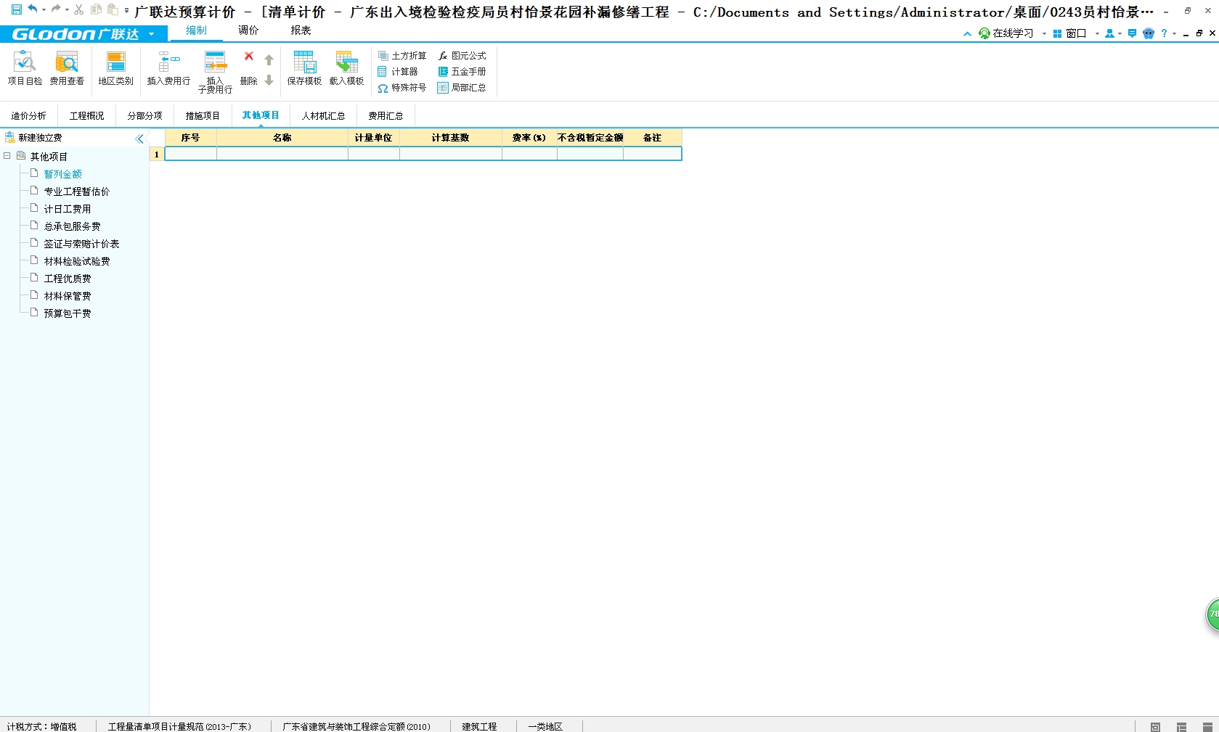Open undo history dropdown arrow
Image resolution: width=1219 pixels, height=732 pixels.
tap(44, 10)
